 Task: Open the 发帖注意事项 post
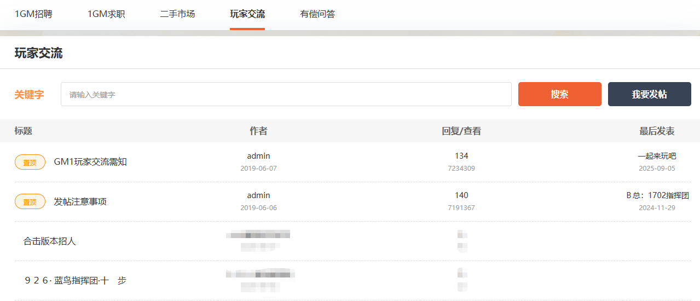pyautogui.click(x=80, y=201)
